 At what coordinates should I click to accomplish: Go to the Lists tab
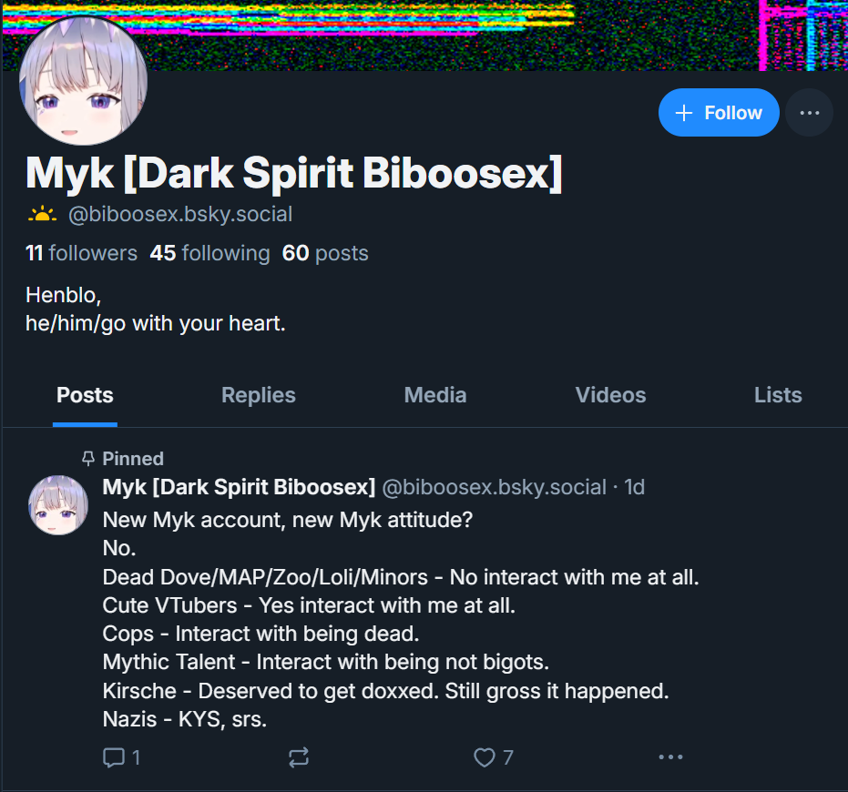(x=778, y=395)
